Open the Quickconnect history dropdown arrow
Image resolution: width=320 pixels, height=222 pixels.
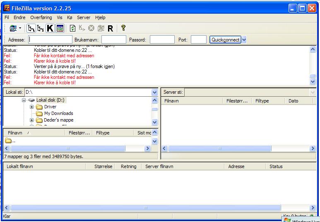click(x=244, y=40)
